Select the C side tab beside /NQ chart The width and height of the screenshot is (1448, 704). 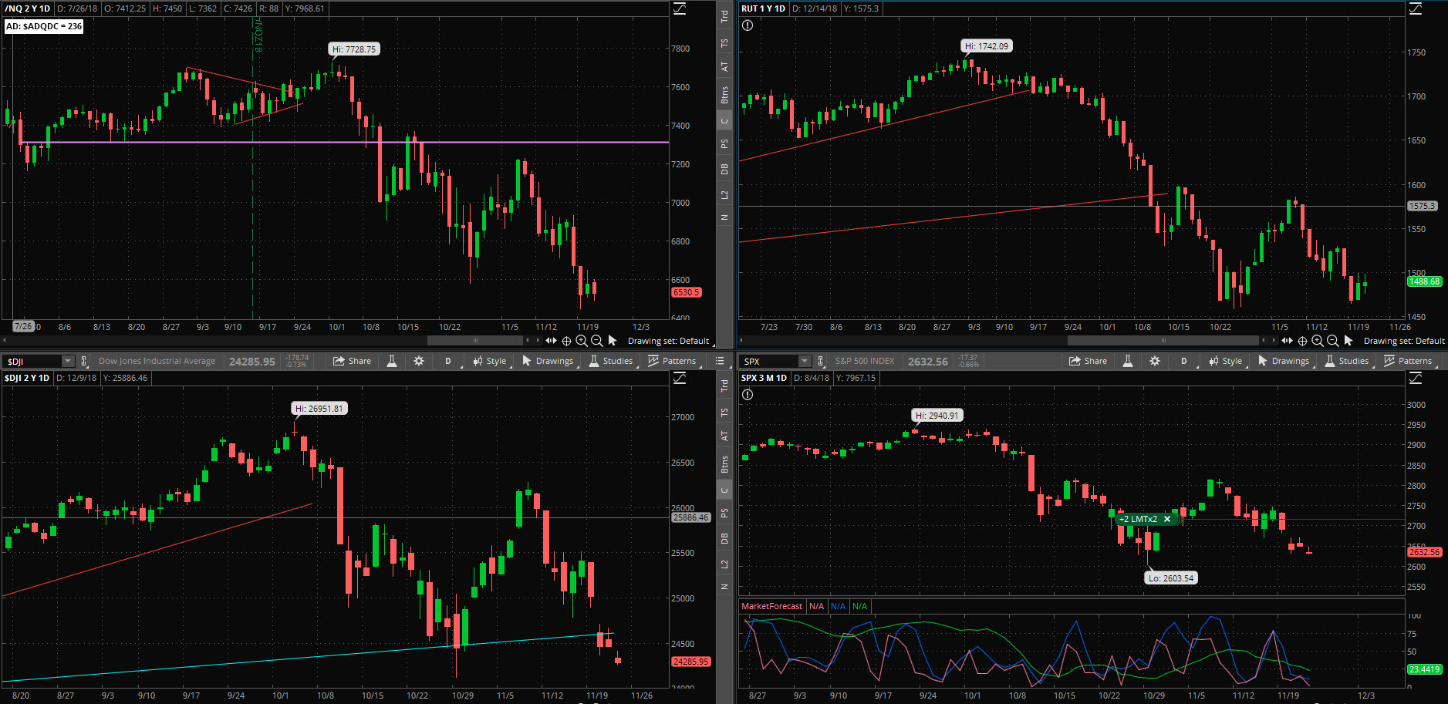(x=724, y=120)
